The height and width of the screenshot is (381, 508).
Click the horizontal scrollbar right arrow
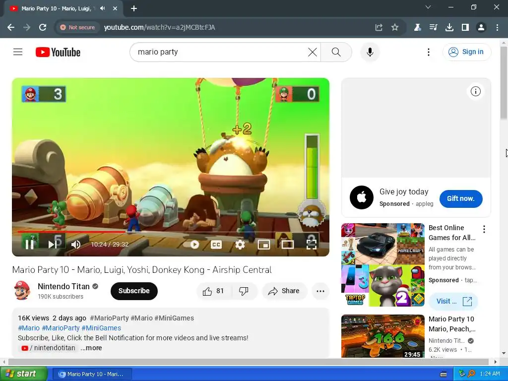pyautogui.click(x=496, y=362)
